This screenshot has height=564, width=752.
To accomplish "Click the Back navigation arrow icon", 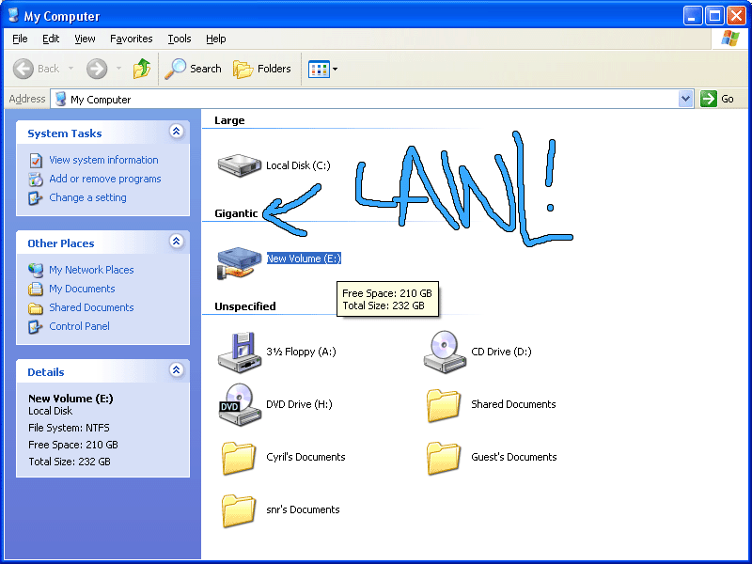I will 23,69.
